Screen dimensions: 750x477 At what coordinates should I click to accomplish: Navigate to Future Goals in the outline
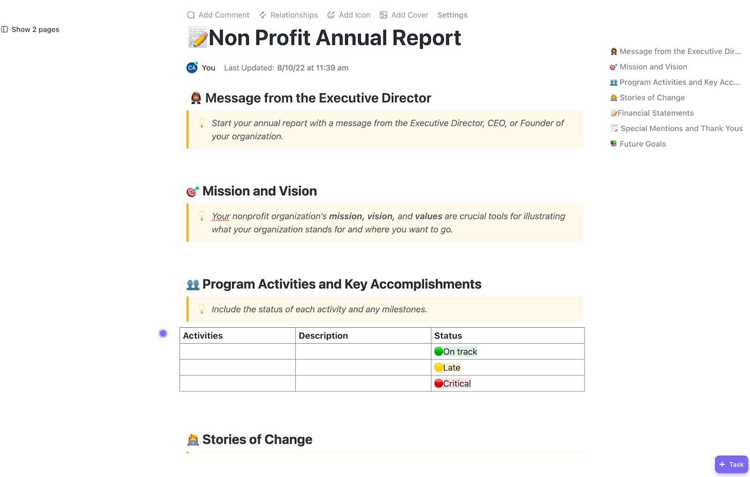click(x=642, y=144)
